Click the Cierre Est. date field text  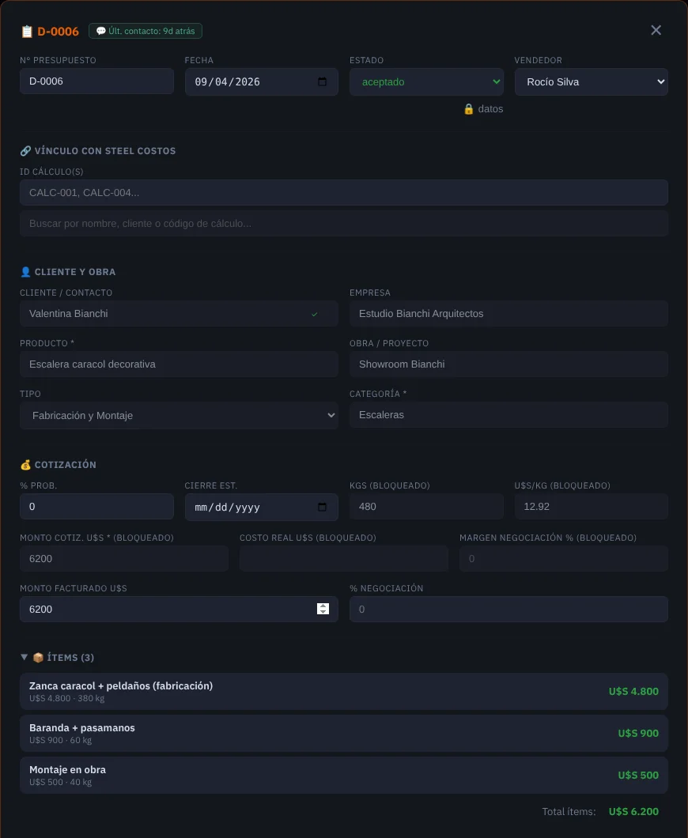(228, 508)
